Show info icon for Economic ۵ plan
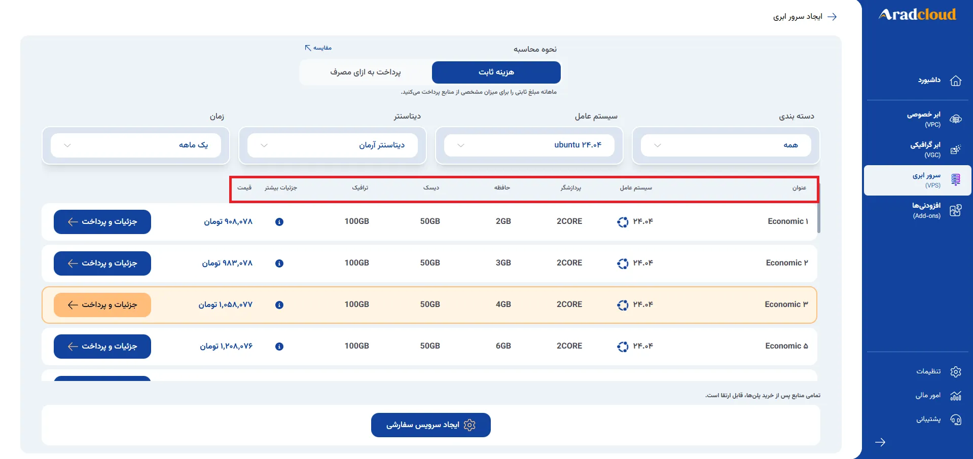The image size is (973, 459). 279,347
